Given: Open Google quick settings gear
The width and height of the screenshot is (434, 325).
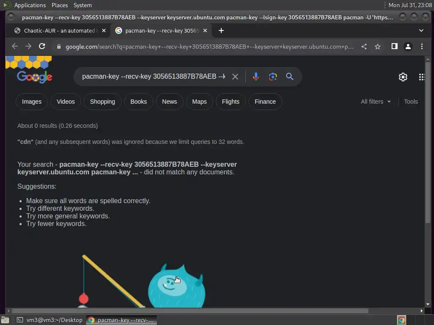Looking at the screenshot, I should (x=403, y=77).
